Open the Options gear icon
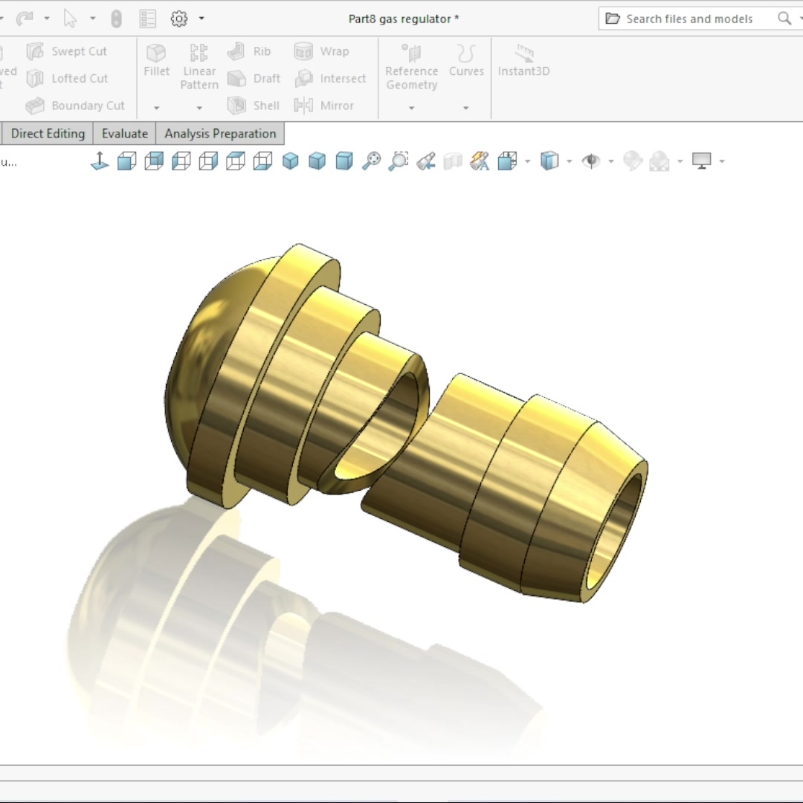Image resolution: width=803 pixels, height=803 pixels. click(178, 19)
